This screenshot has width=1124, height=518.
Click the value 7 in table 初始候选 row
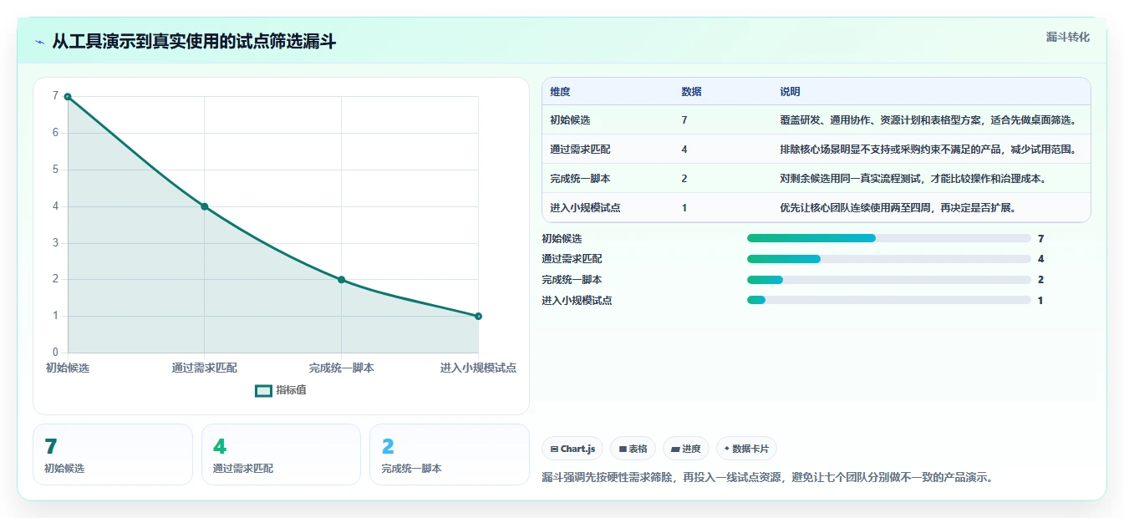point(684,120)
